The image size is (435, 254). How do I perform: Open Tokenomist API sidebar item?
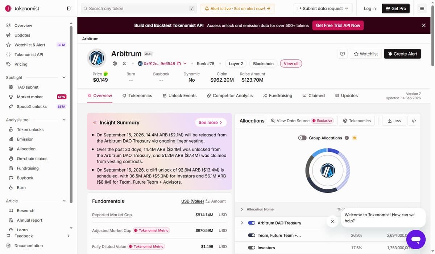[29, 54]
